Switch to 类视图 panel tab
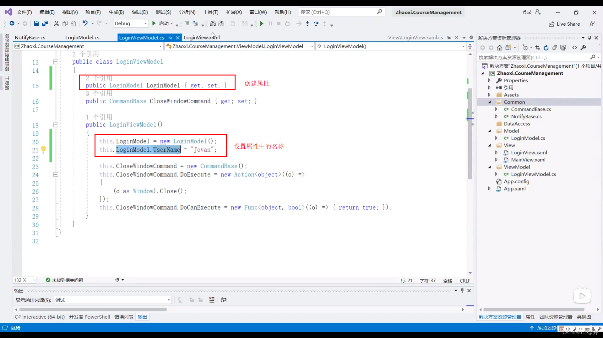The image size is (603, 338). pos(584,317)
